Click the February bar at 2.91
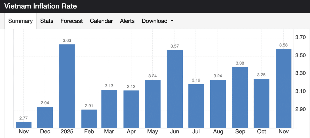The width and height of the screenshot is (310, 138). click(89, 119)
